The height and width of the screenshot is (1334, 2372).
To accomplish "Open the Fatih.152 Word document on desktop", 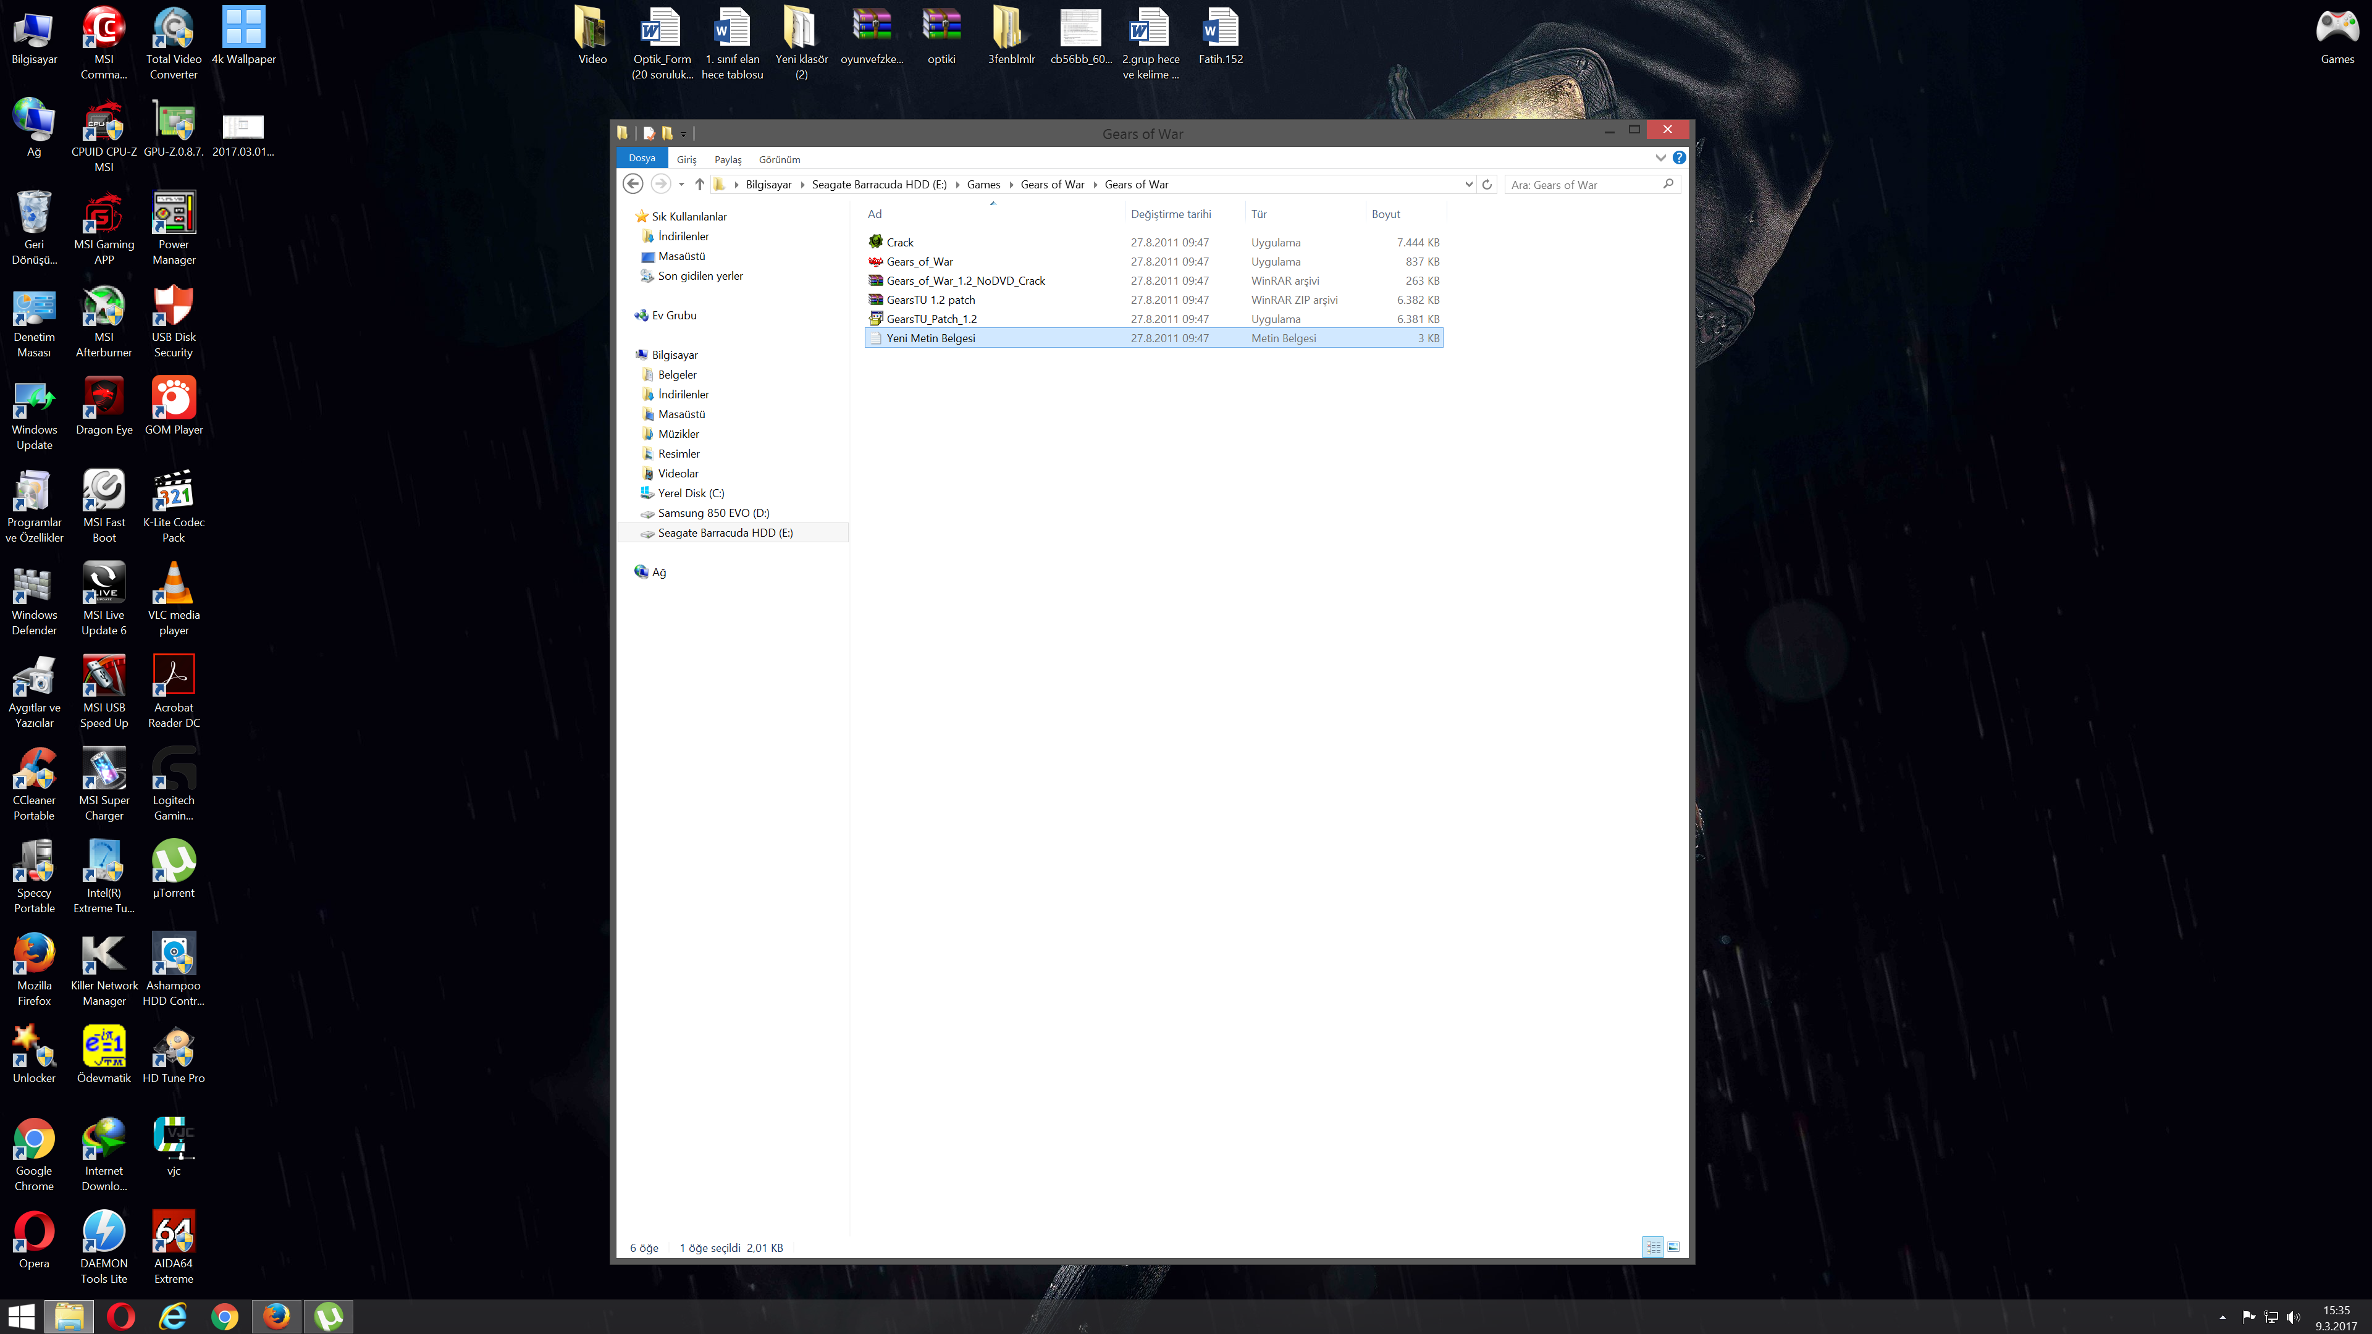I will pos(1220,35).
